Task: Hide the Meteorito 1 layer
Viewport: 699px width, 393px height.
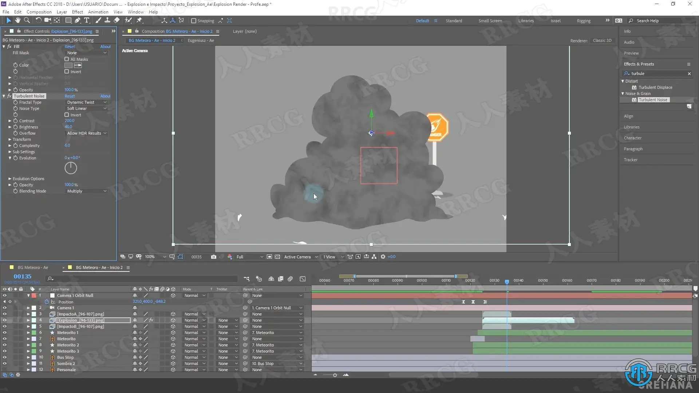Action: click(x=5, y=333)
